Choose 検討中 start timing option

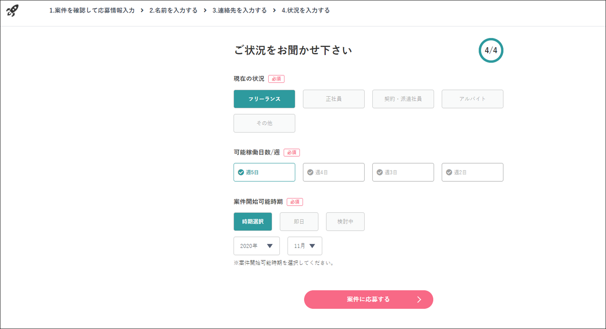point(345,222)
